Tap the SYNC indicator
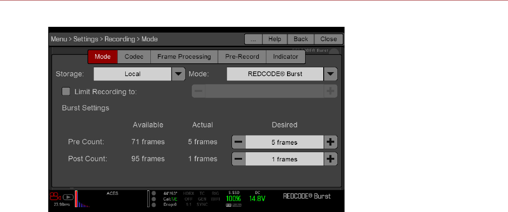The image size is (508, 212). pos(202,205)
